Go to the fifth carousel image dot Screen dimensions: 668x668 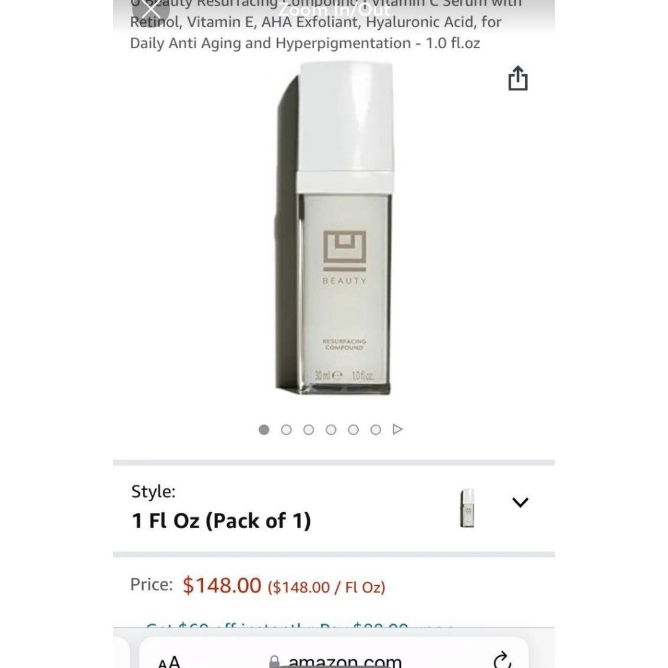pos(353,429)
